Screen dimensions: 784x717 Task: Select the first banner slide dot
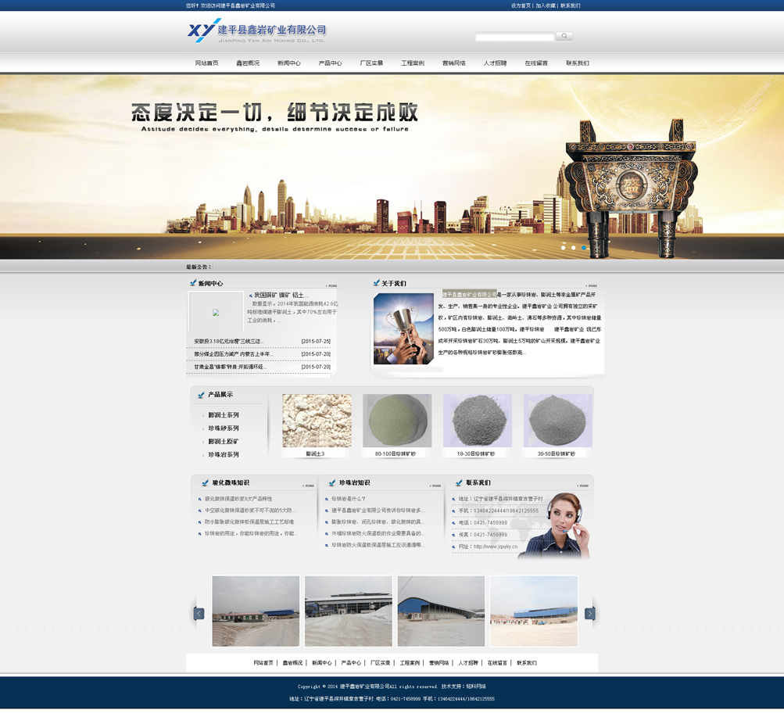[563, 248]
